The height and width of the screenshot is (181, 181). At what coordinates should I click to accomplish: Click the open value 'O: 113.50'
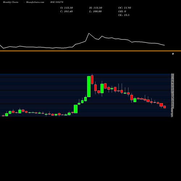point(67,8)
